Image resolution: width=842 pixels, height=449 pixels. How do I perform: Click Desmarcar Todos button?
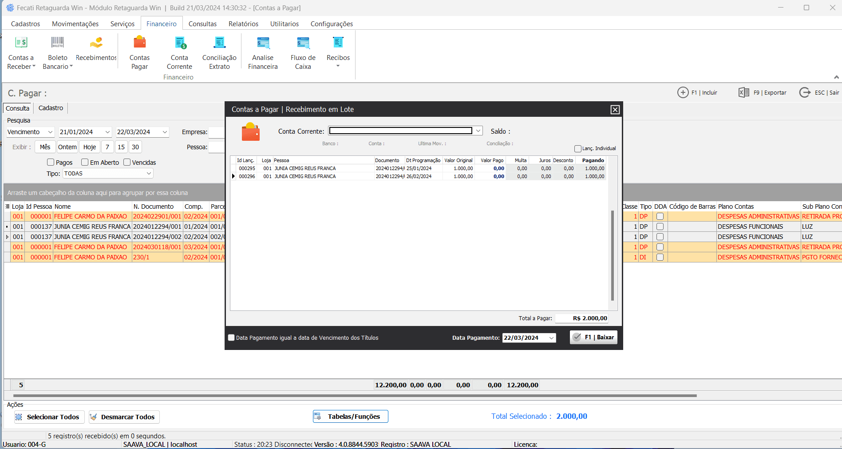tap(124, 417)
